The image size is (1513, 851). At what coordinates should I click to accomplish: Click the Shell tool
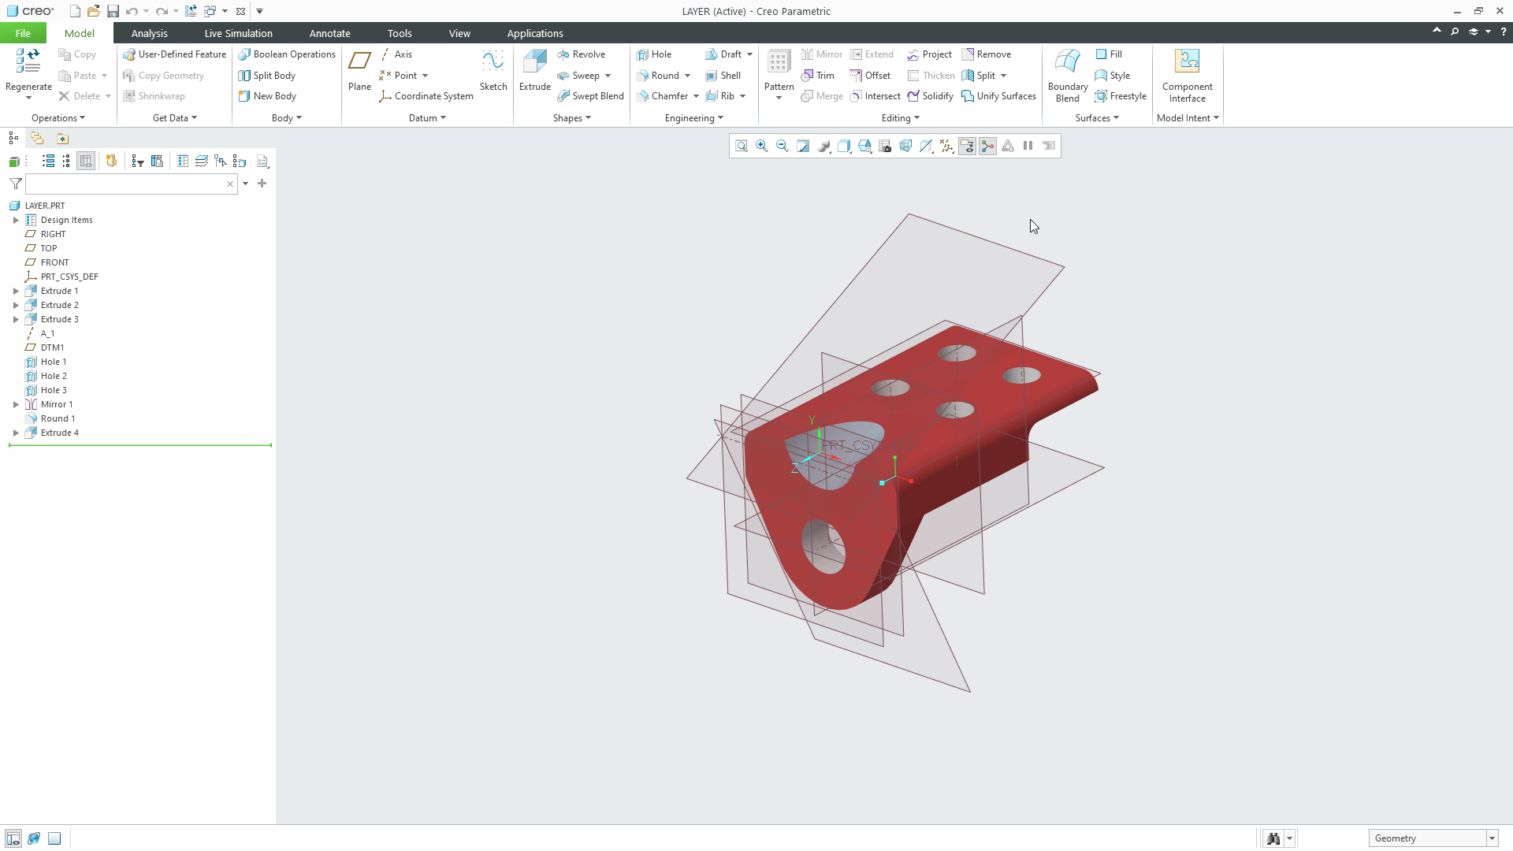(x=723, y=76)
